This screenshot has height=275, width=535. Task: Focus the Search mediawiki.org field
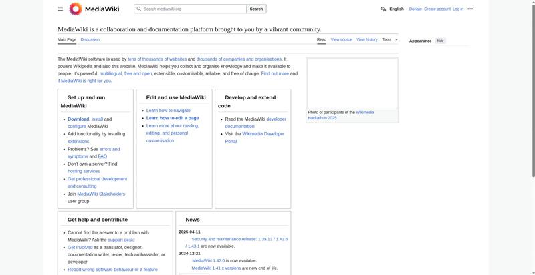(191, 9)
